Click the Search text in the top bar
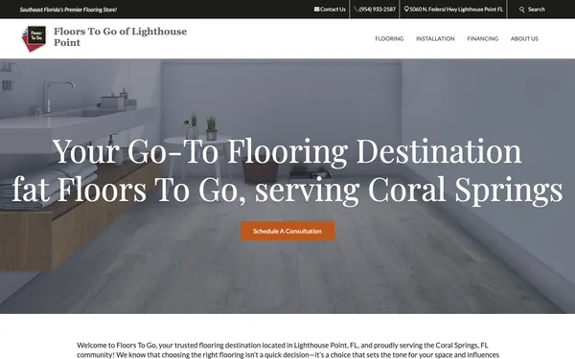Image resolution: width=575 pixels, height=359 pixels. pos(537,10)
